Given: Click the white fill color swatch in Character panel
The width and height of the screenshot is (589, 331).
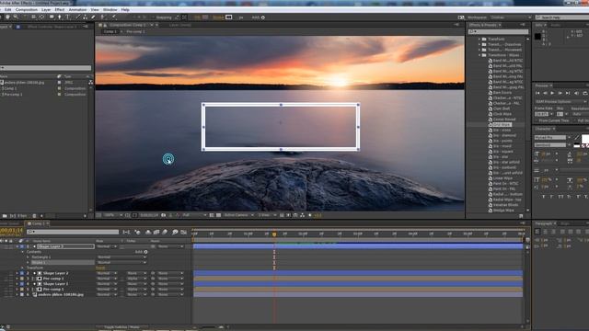Looking at the screenshot, I should (585, 139).
